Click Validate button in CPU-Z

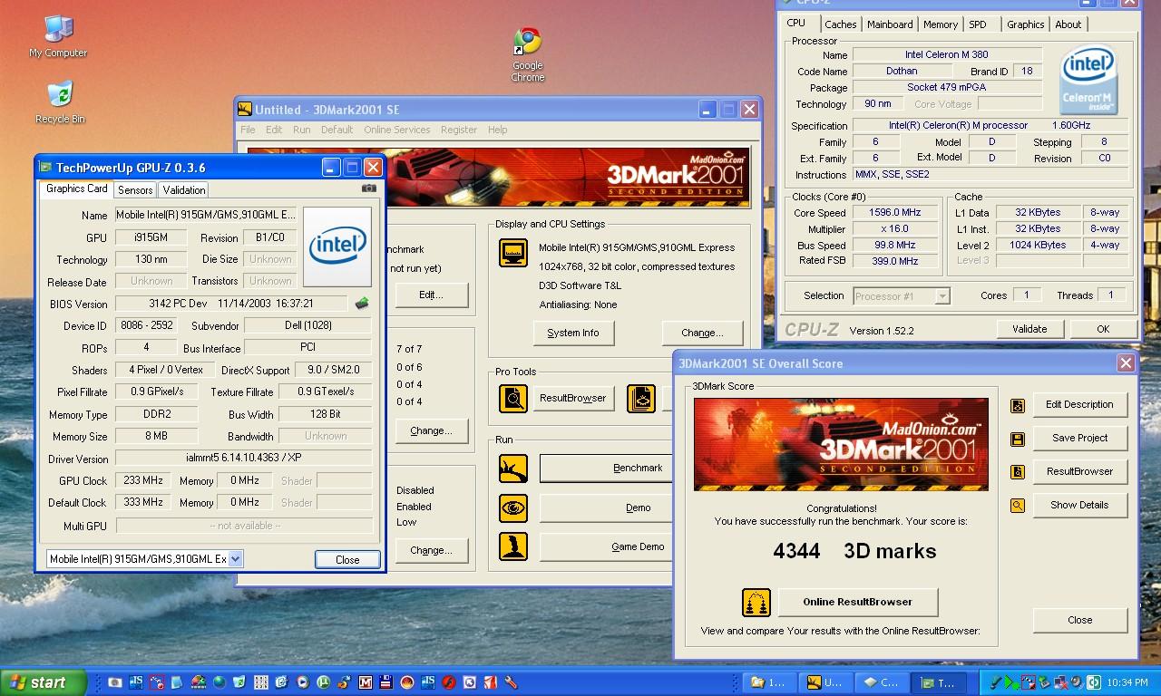point(1029,329)
